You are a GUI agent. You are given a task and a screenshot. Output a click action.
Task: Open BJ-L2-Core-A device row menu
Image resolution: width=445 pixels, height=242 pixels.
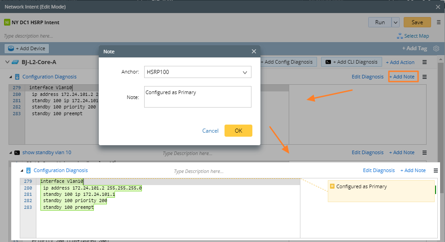424,62
